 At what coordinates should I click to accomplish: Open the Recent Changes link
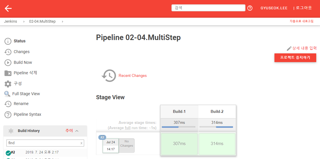point(133,76)
